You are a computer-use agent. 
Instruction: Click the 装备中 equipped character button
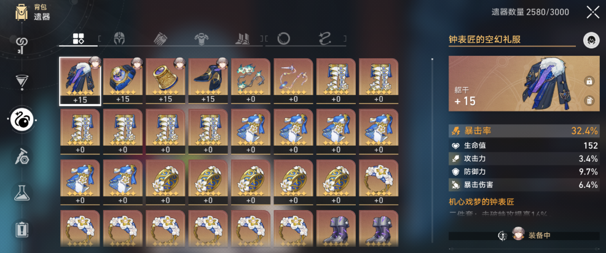point(524,236)
